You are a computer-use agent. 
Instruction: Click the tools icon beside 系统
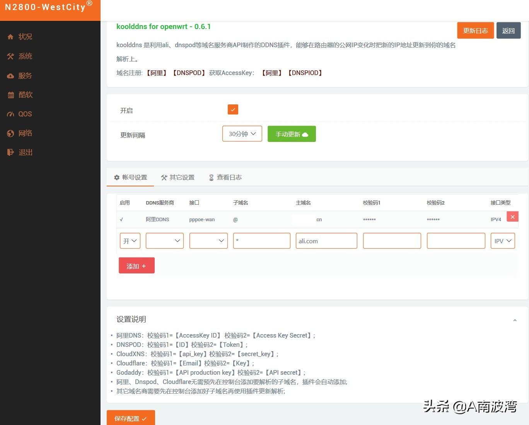pos(10,56)
